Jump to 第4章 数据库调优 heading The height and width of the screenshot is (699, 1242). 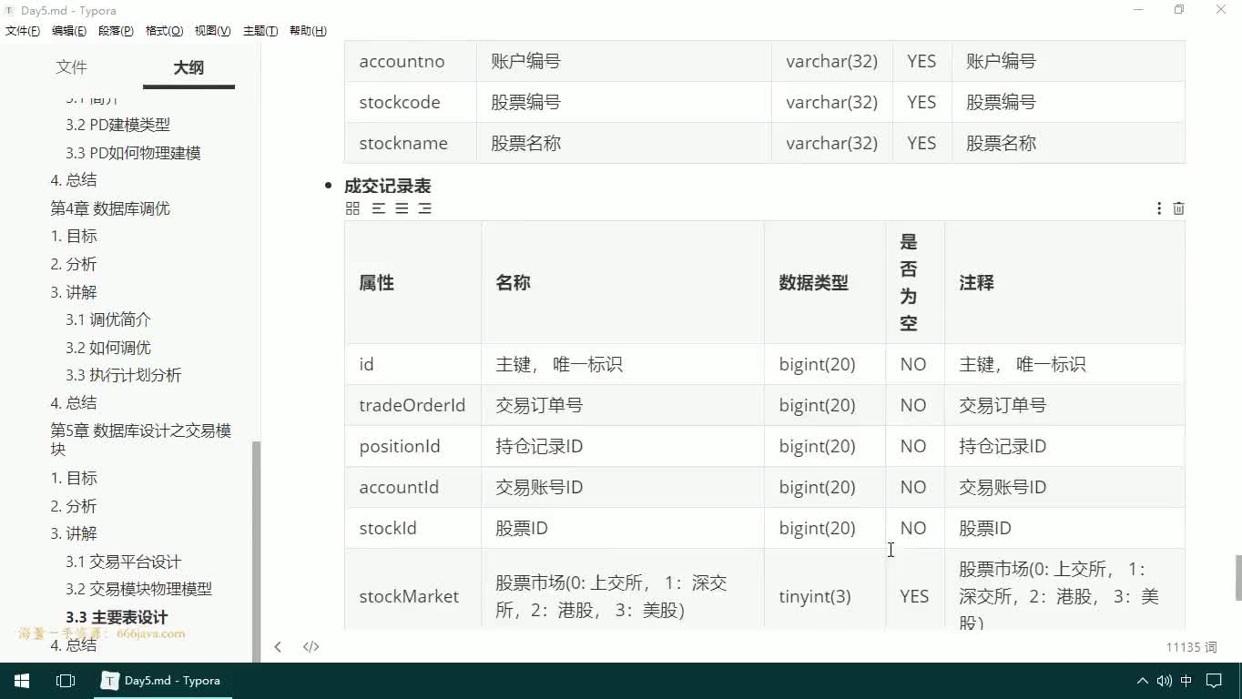[x=110, y=208]
